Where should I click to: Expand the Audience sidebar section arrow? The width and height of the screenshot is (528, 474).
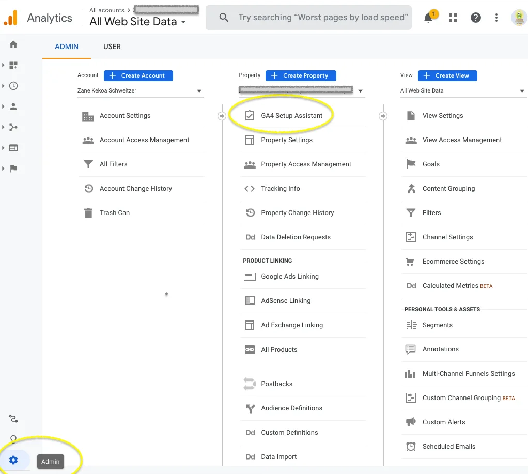click(x=3, y=106)
